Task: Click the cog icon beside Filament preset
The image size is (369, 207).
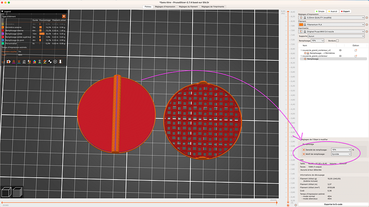Action: (x=366, y=24)
